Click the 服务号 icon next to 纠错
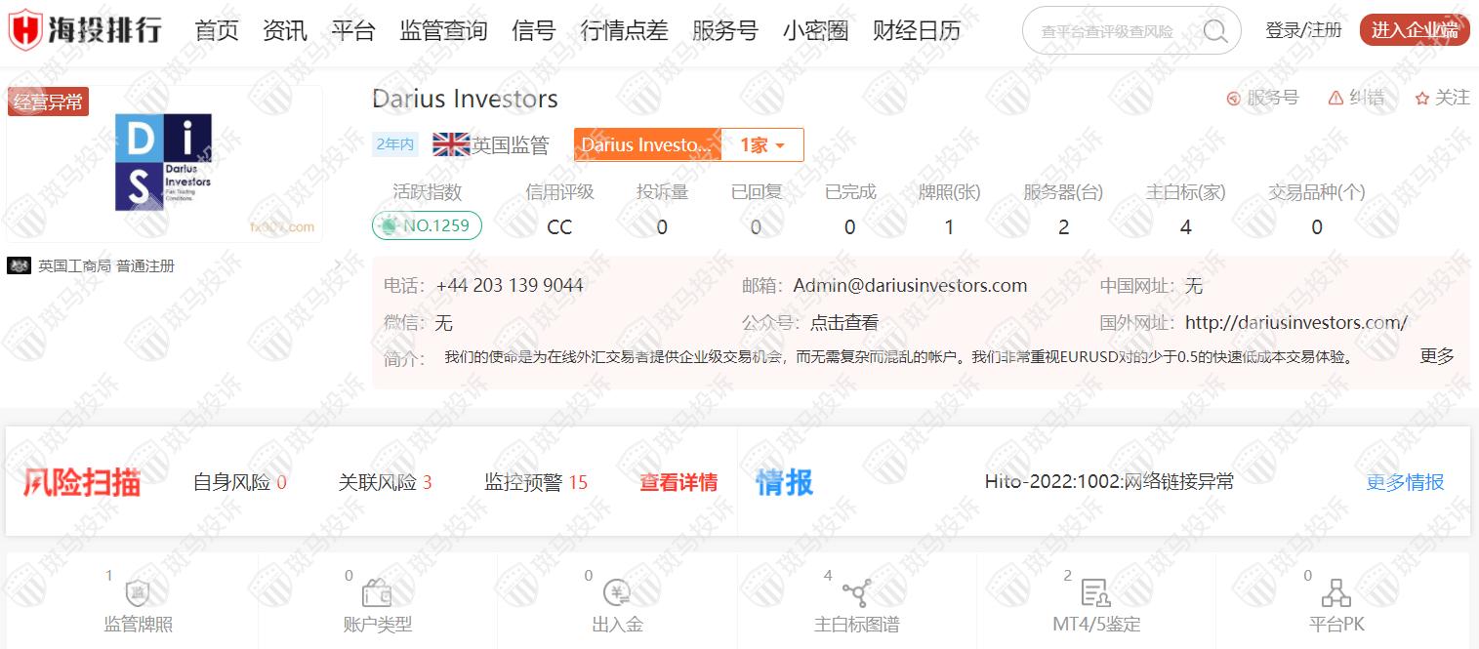Image resolution: width=1479 pixels, height=649 pixels. tap(1233, 98)
